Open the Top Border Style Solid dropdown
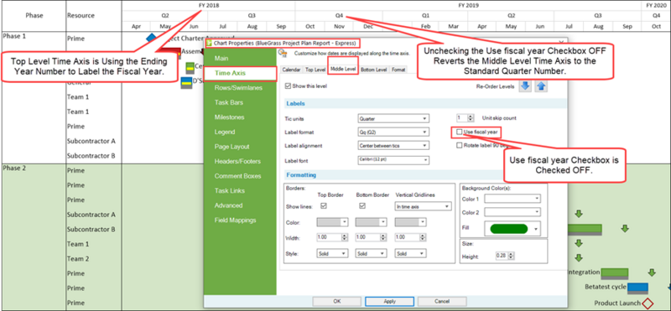This screenshot has height=311, width=671. (x=331, y=254)
